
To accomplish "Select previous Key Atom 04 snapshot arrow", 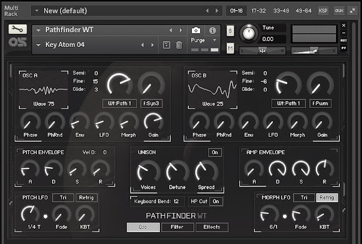I will click(x=143, y=45).
